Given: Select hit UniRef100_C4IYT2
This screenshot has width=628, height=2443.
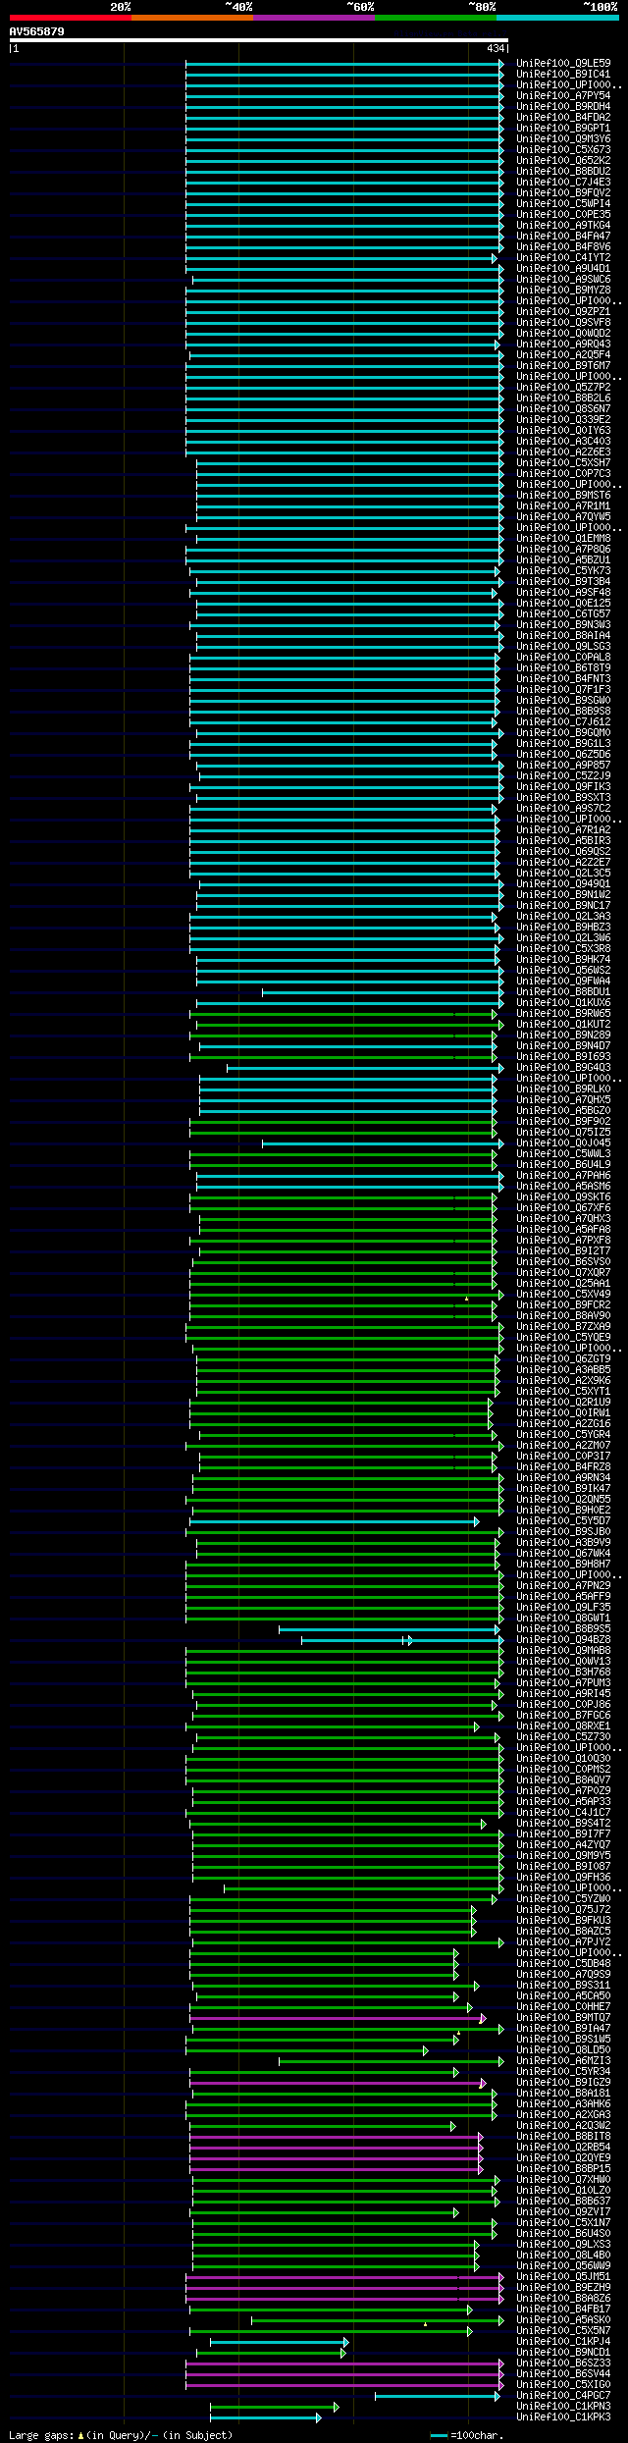Looking at the screenshot, I should pyautogui.click(x=563, y=257).
